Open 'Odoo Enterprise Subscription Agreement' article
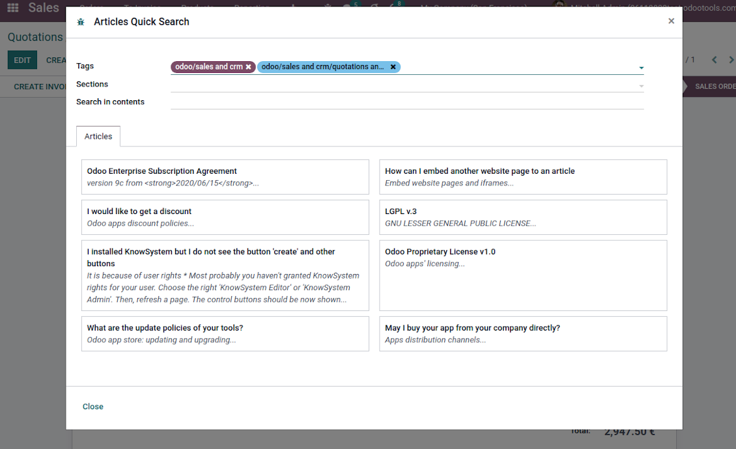Image resolution: width=736 pixels, height=449 pixels. 225,177
